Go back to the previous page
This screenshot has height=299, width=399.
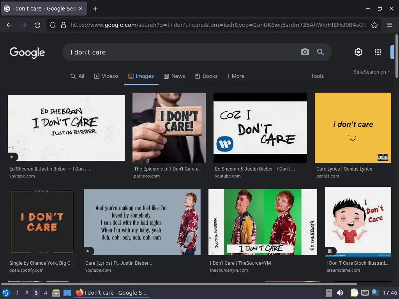coord(9,25)
